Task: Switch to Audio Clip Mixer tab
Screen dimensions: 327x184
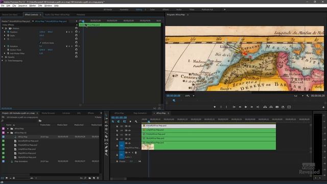Action: pyautogui.click(x=57, y=15)
